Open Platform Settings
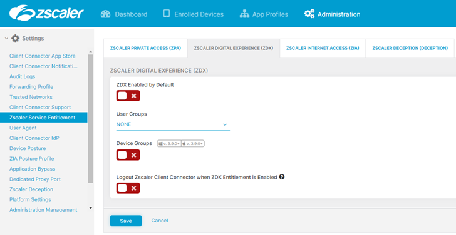 pyautogui.click(x=30, y=199)
